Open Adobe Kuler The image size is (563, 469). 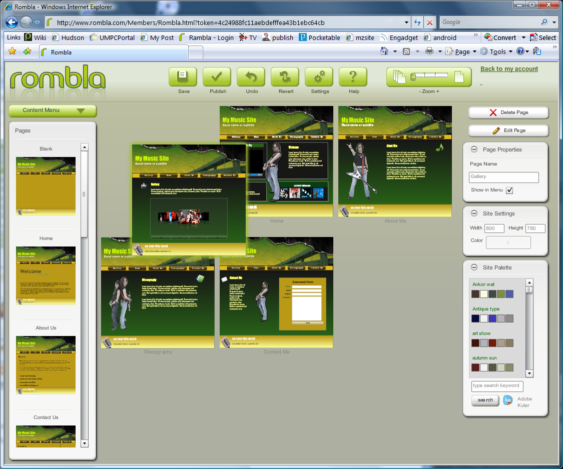pos(507,400)
